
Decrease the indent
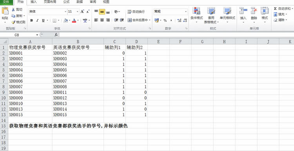pyautogui.click(x=116, y=20)
